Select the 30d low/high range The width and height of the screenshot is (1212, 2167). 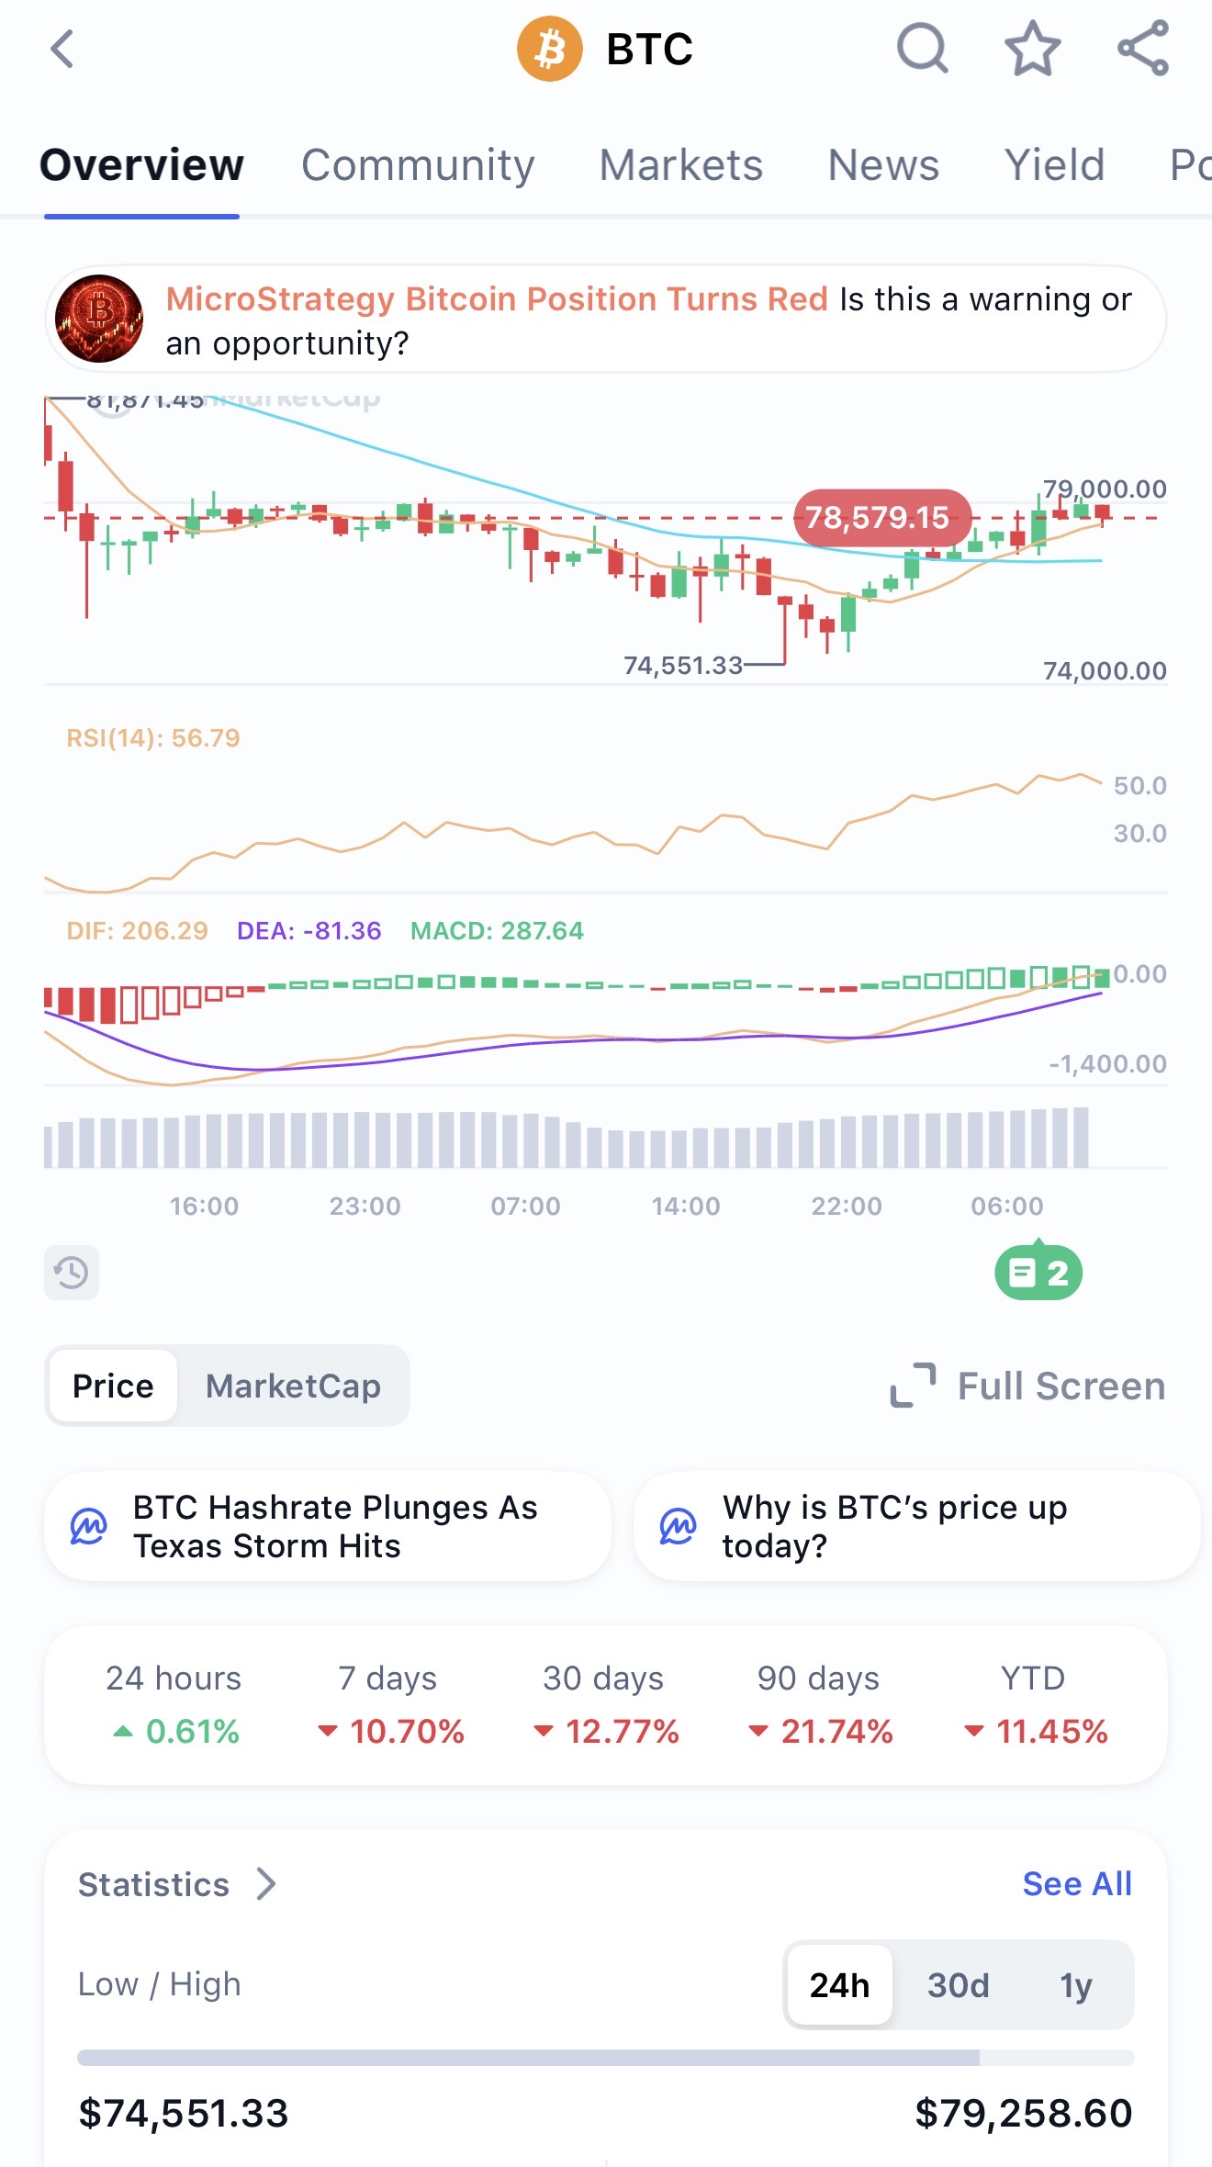point(958,1985)
